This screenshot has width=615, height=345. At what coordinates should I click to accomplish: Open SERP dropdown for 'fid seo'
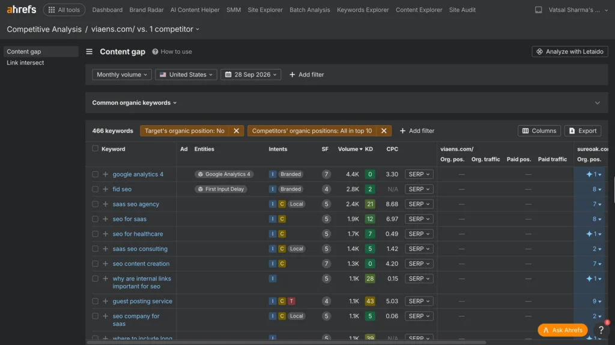pyautogui.click(x=419, y=189)
